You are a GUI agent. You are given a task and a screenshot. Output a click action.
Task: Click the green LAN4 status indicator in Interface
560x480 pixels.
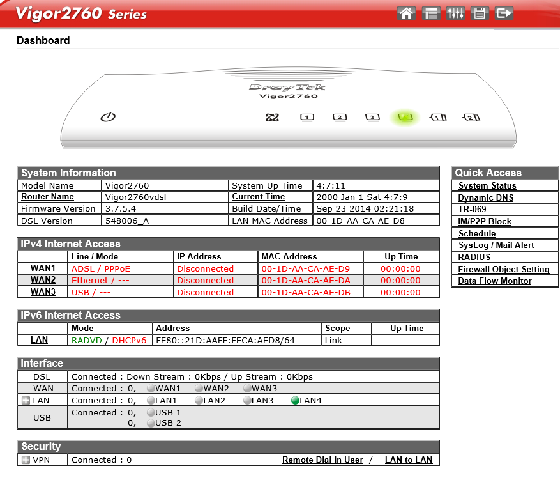[295, 401]
